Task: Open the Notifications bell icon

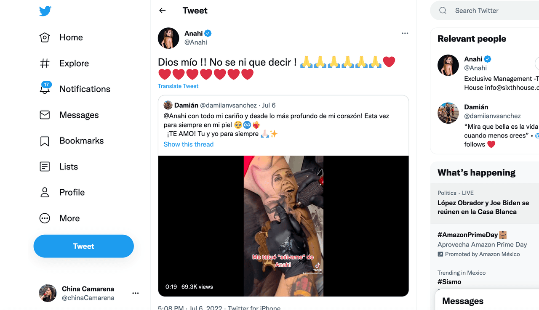Action: (x=45, y=89)
